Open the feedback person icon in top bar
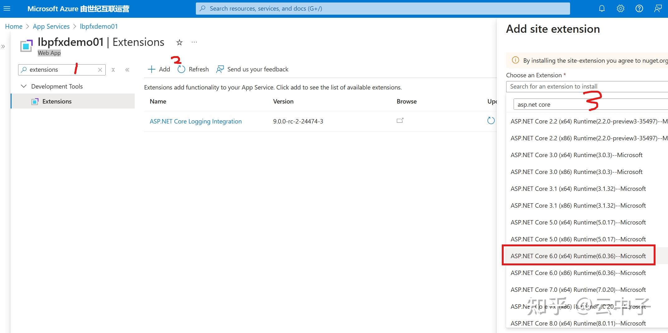This screenshot has width=668, height=333. [658, 8]
